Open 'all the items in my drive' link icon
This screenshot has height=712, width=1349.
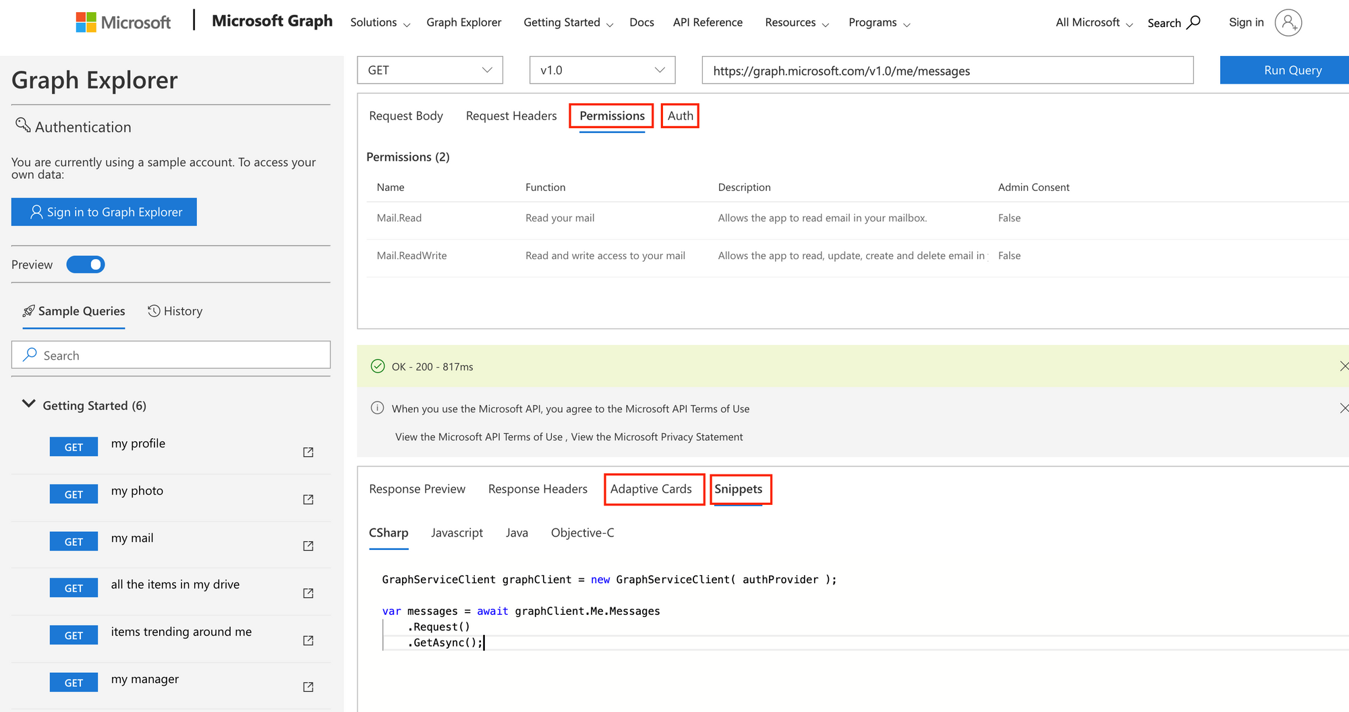coord(308,593)
